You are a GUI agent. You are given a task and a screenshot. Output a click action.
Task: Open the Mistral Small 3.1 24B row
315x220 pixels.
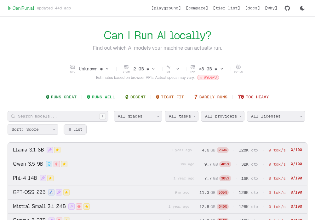pyautogui.click(x=157, y=206)
